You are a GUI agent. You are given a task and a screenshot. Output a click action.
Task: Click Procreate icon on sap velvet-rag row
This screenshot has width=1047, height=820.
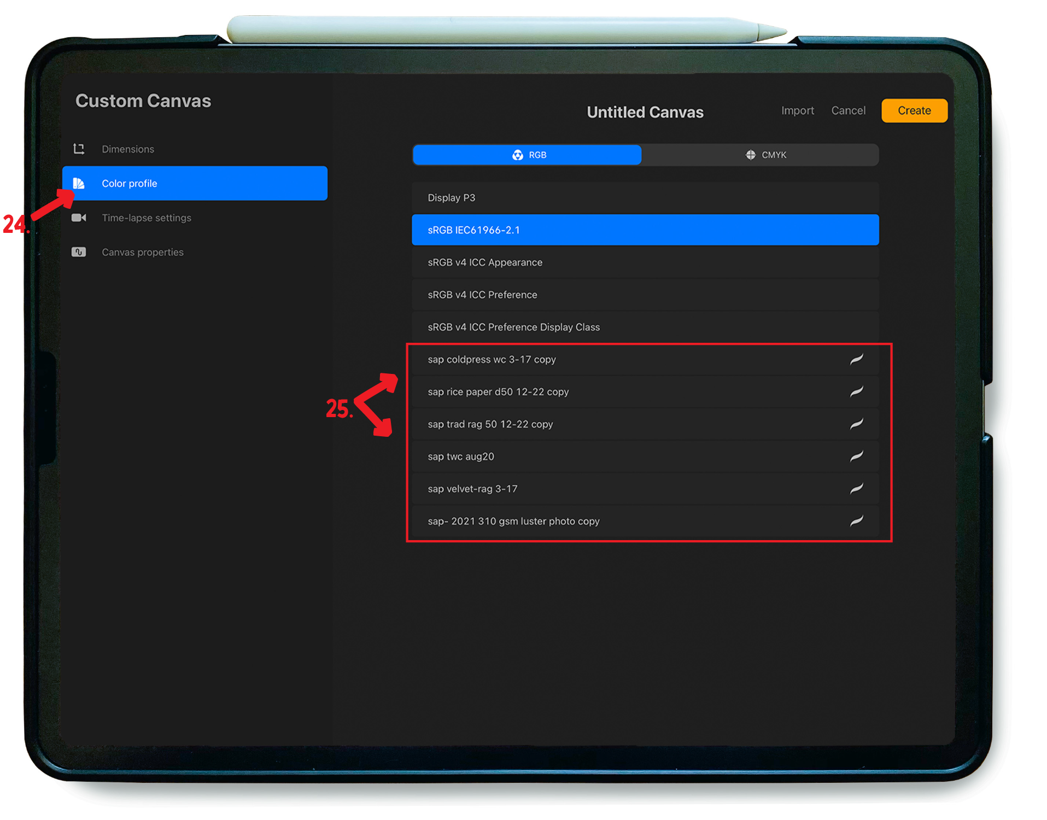(x=856, y=488)
